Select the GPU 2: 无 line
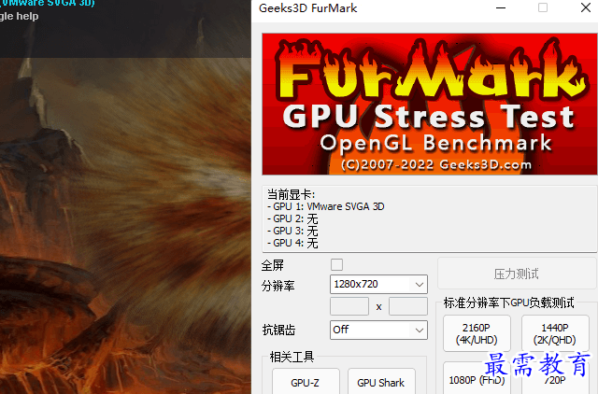 292,218
